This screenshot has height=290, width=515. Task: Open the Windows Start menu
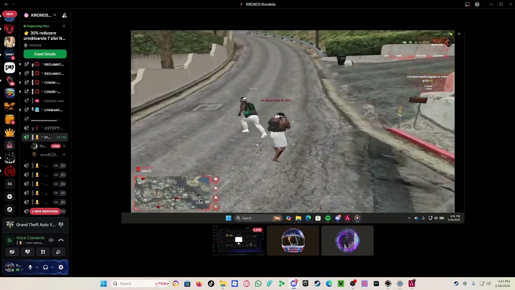[x=104, y=284]
